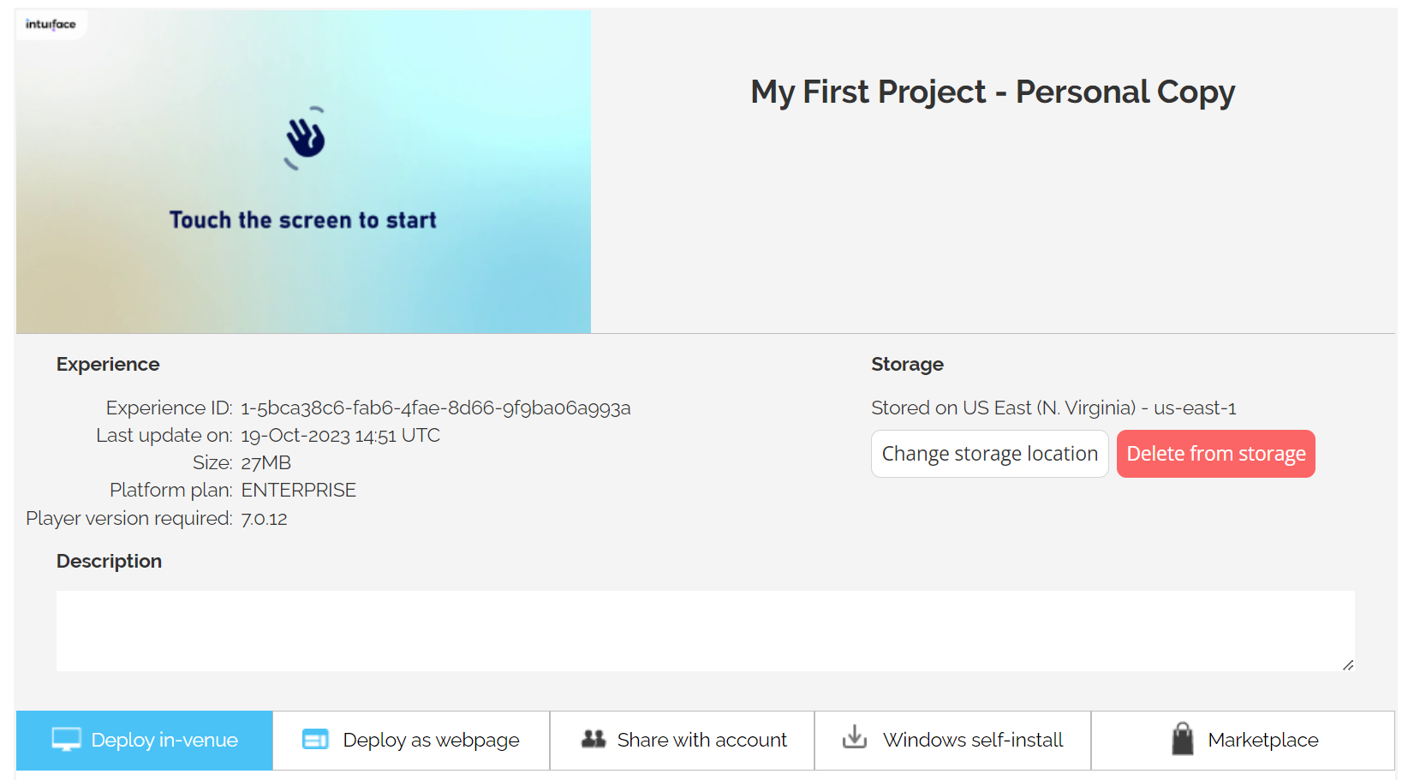Select the Share with account tab

point(683,741)
